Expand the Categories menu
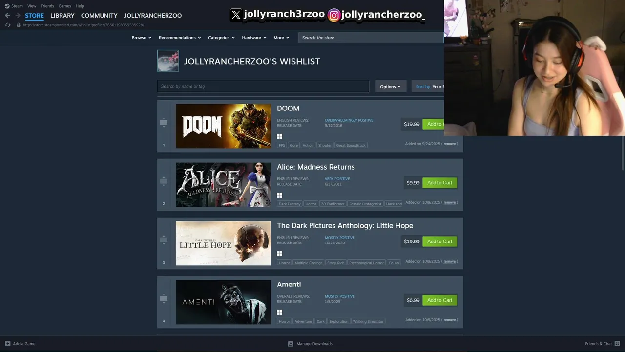The height and width of the screenshot is (352, 625). coord(221,38)
